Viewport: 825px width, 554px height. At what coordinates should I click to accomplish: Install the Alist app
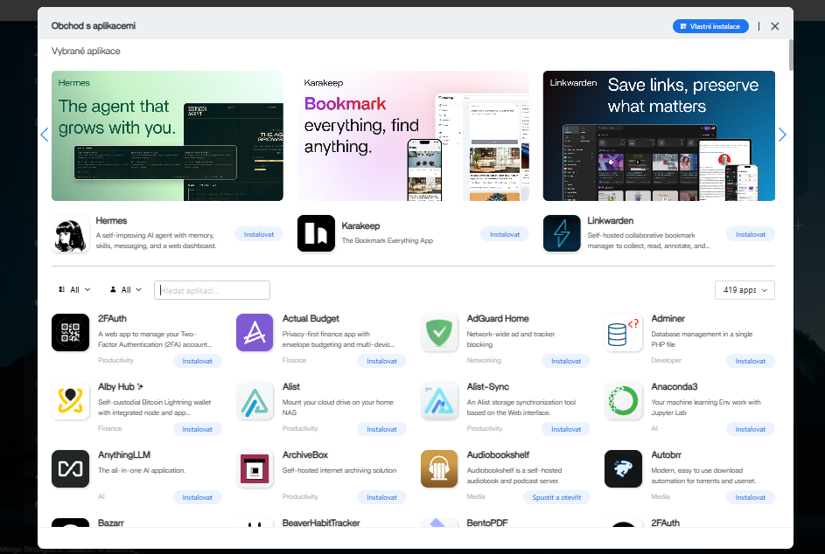[381, 429]
